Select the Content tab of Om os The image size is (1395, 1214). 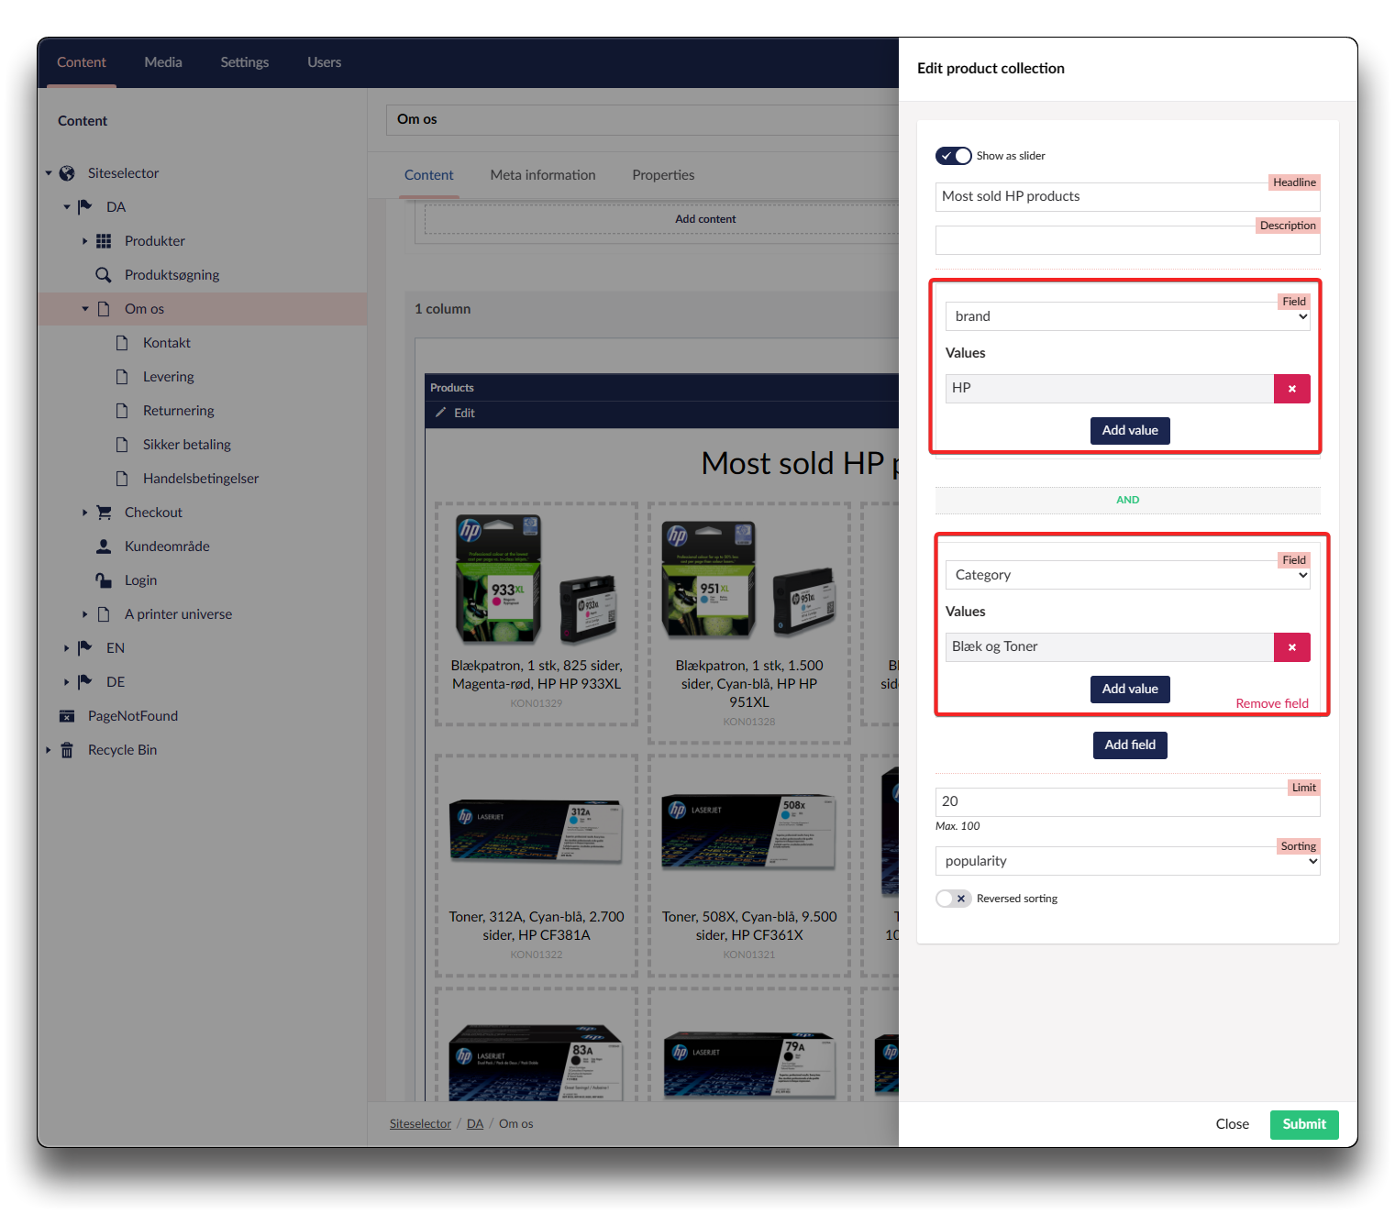(x=429, y=175)
